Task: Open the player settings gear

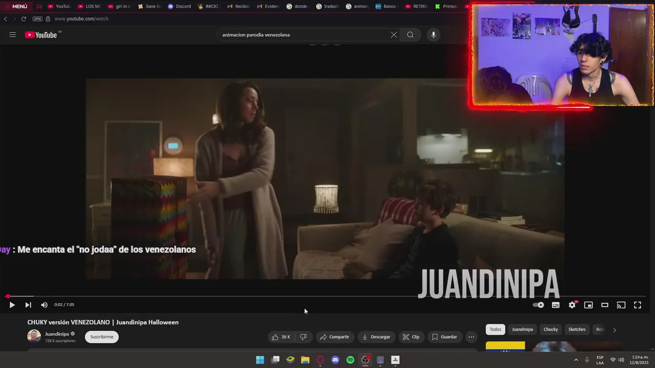Action: tap(572, 305)
